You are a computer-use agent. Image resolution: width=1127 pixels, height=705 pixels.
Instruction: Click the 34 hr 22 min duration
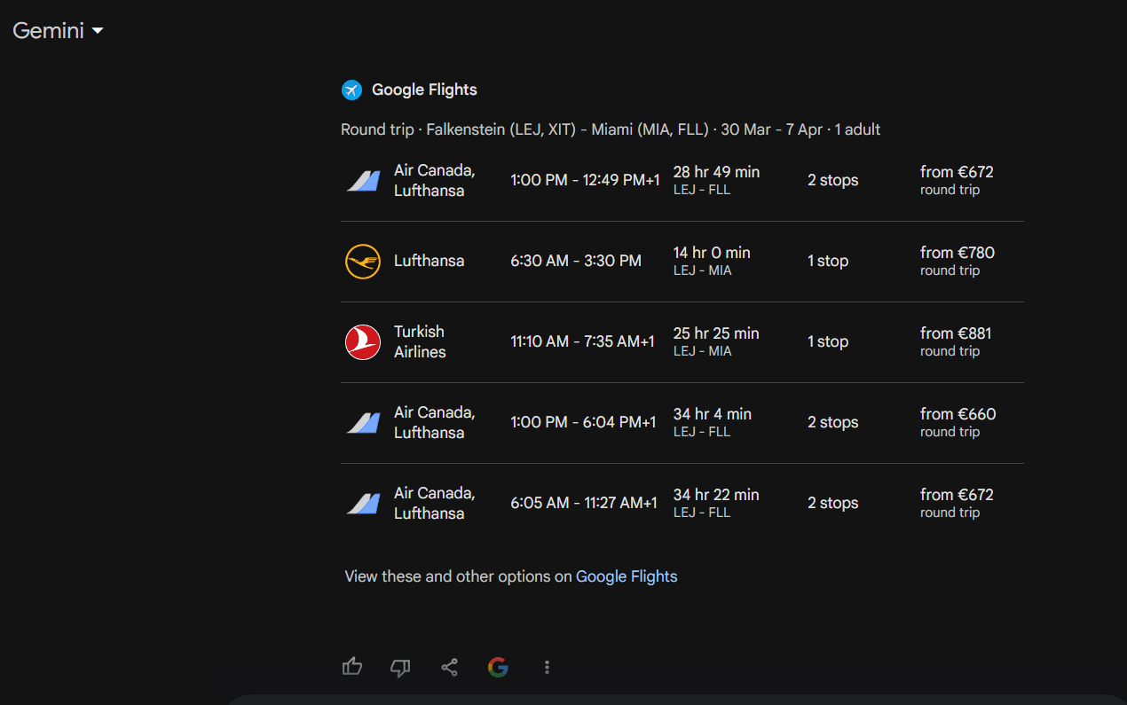tap(716, 495)
